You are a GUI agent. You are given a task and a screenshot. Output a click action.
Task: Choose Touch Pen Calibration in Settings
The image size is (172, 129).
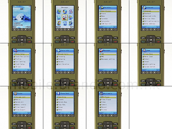21,57
